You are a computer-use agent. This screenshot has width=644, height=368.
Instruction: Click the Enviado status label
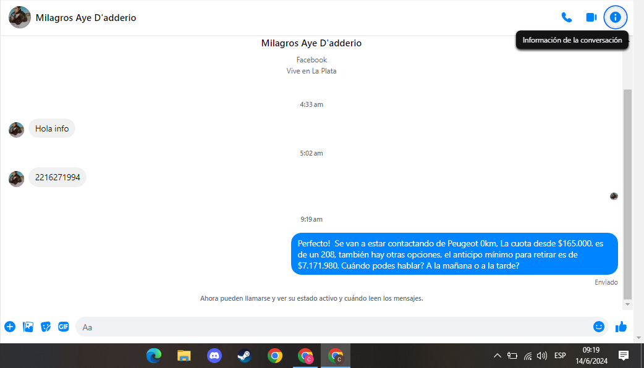tap(606, 282)
